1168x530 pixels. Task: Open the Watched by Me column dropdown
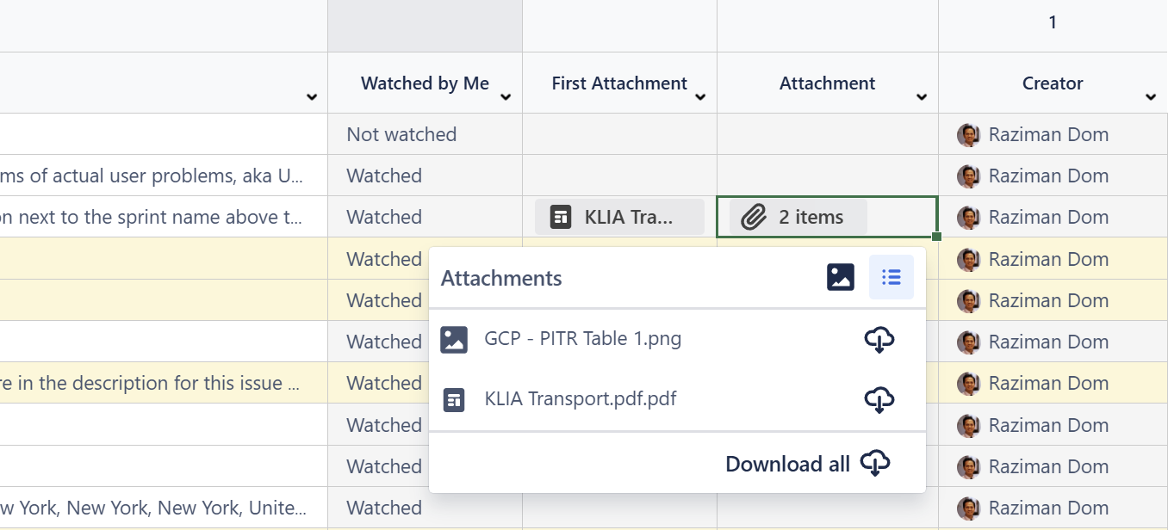(x=506, y=97)
